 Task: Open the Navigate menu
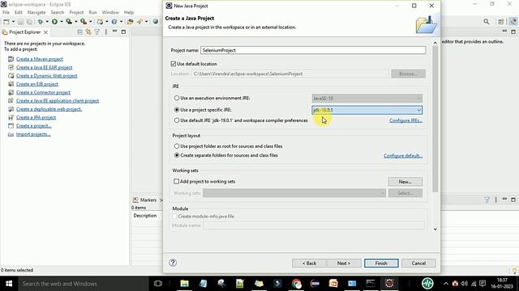click(36, 12)
